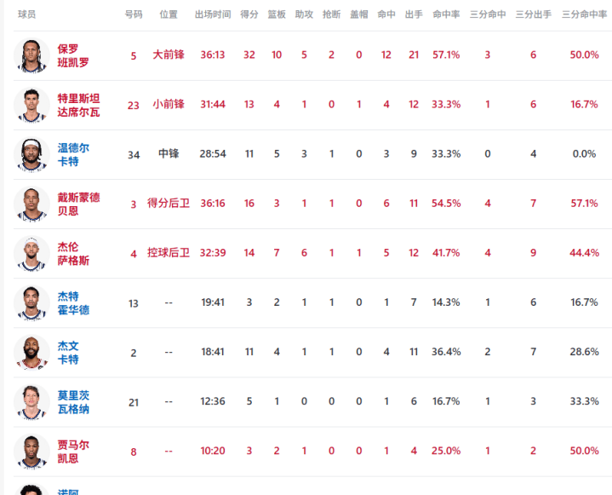The width and height of the screenshot is (612, 495).
Task: Click 保罗 班凯罗's player avatar photo
Action: pyautogui.click(x=31, y=56)
